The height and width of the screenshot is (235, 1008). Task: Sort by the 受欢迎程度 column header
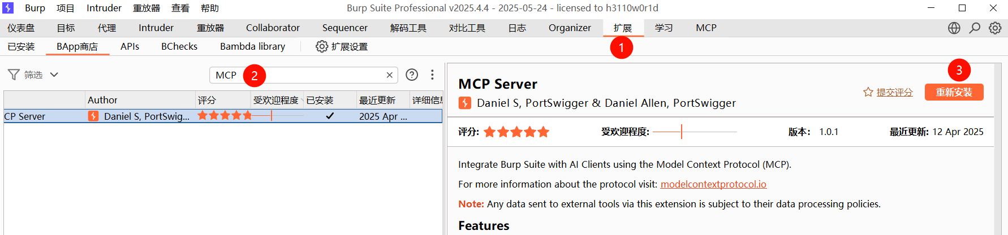(x=277, y=100)
